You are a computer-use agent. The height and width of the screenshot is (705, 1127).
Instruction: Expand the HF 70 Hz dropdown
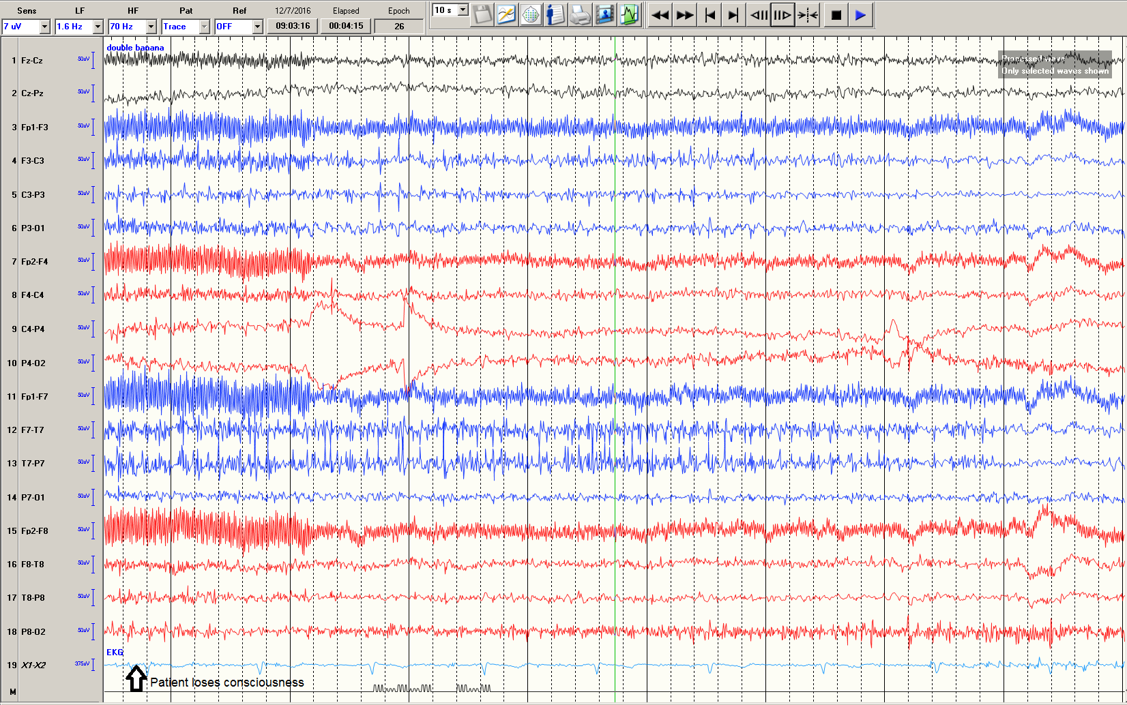point(151,27)
